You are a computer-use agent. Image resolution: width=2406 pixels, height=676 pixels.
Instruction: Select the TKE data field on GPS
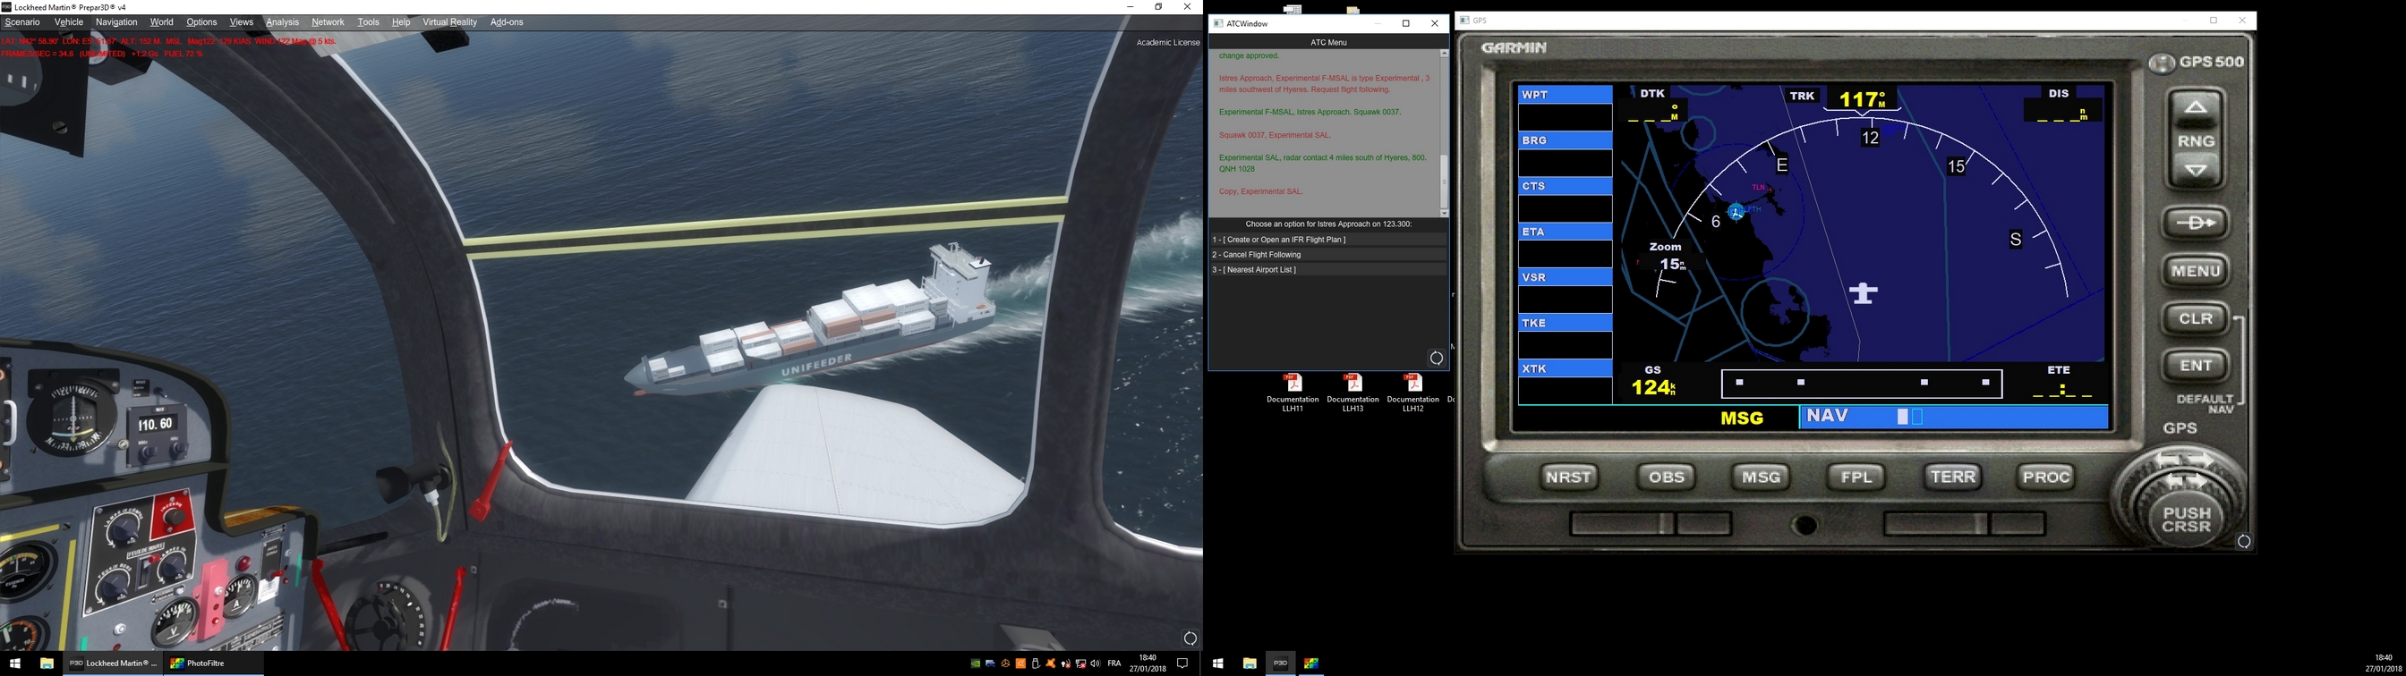pyautogui.click(x=1565, y=335)
